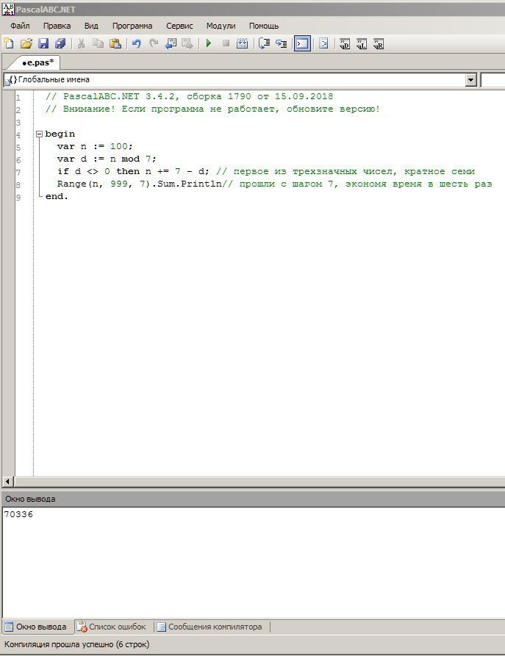Save all files icon
Image resolution: width=505 pixels, height=656 pixels.
pyautogui.click(x=60, y=43)
